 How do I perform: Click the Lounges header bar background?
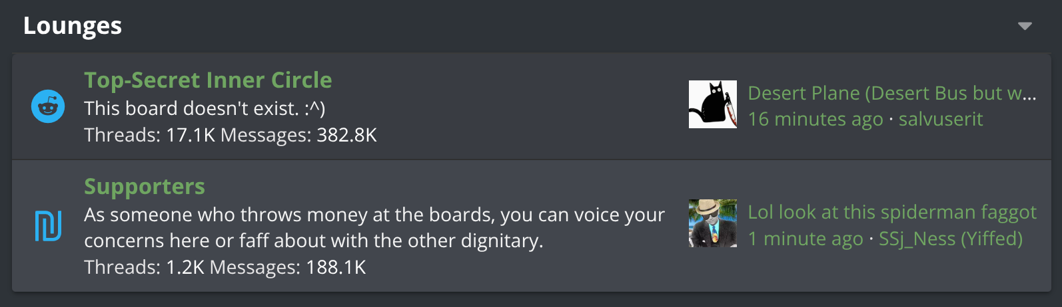[x=531, y=26]
